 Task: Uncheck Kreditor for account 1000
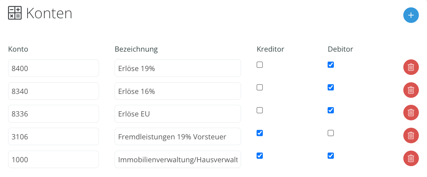point(260,156)
